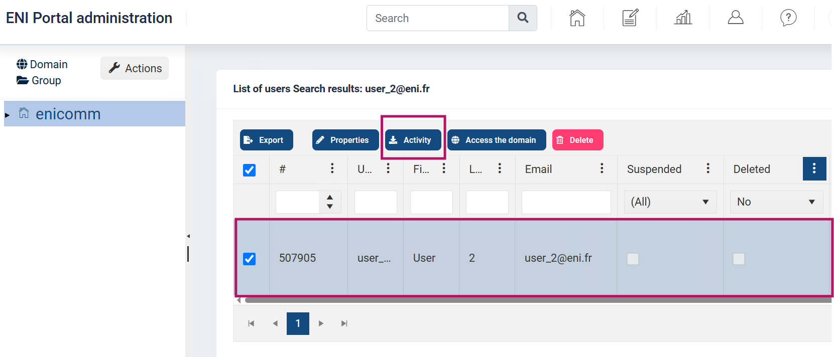Select Domain in the left panel
The height and width of the screenshot is (357, 834).
(x=42, y=64)
